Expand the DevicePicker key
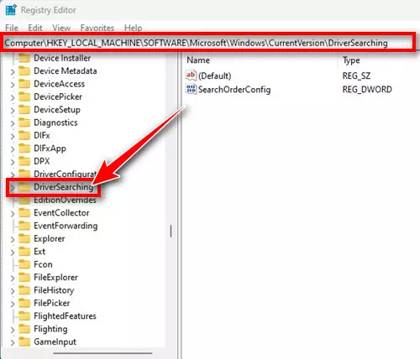420x359 pixels. tap(13, 97)
